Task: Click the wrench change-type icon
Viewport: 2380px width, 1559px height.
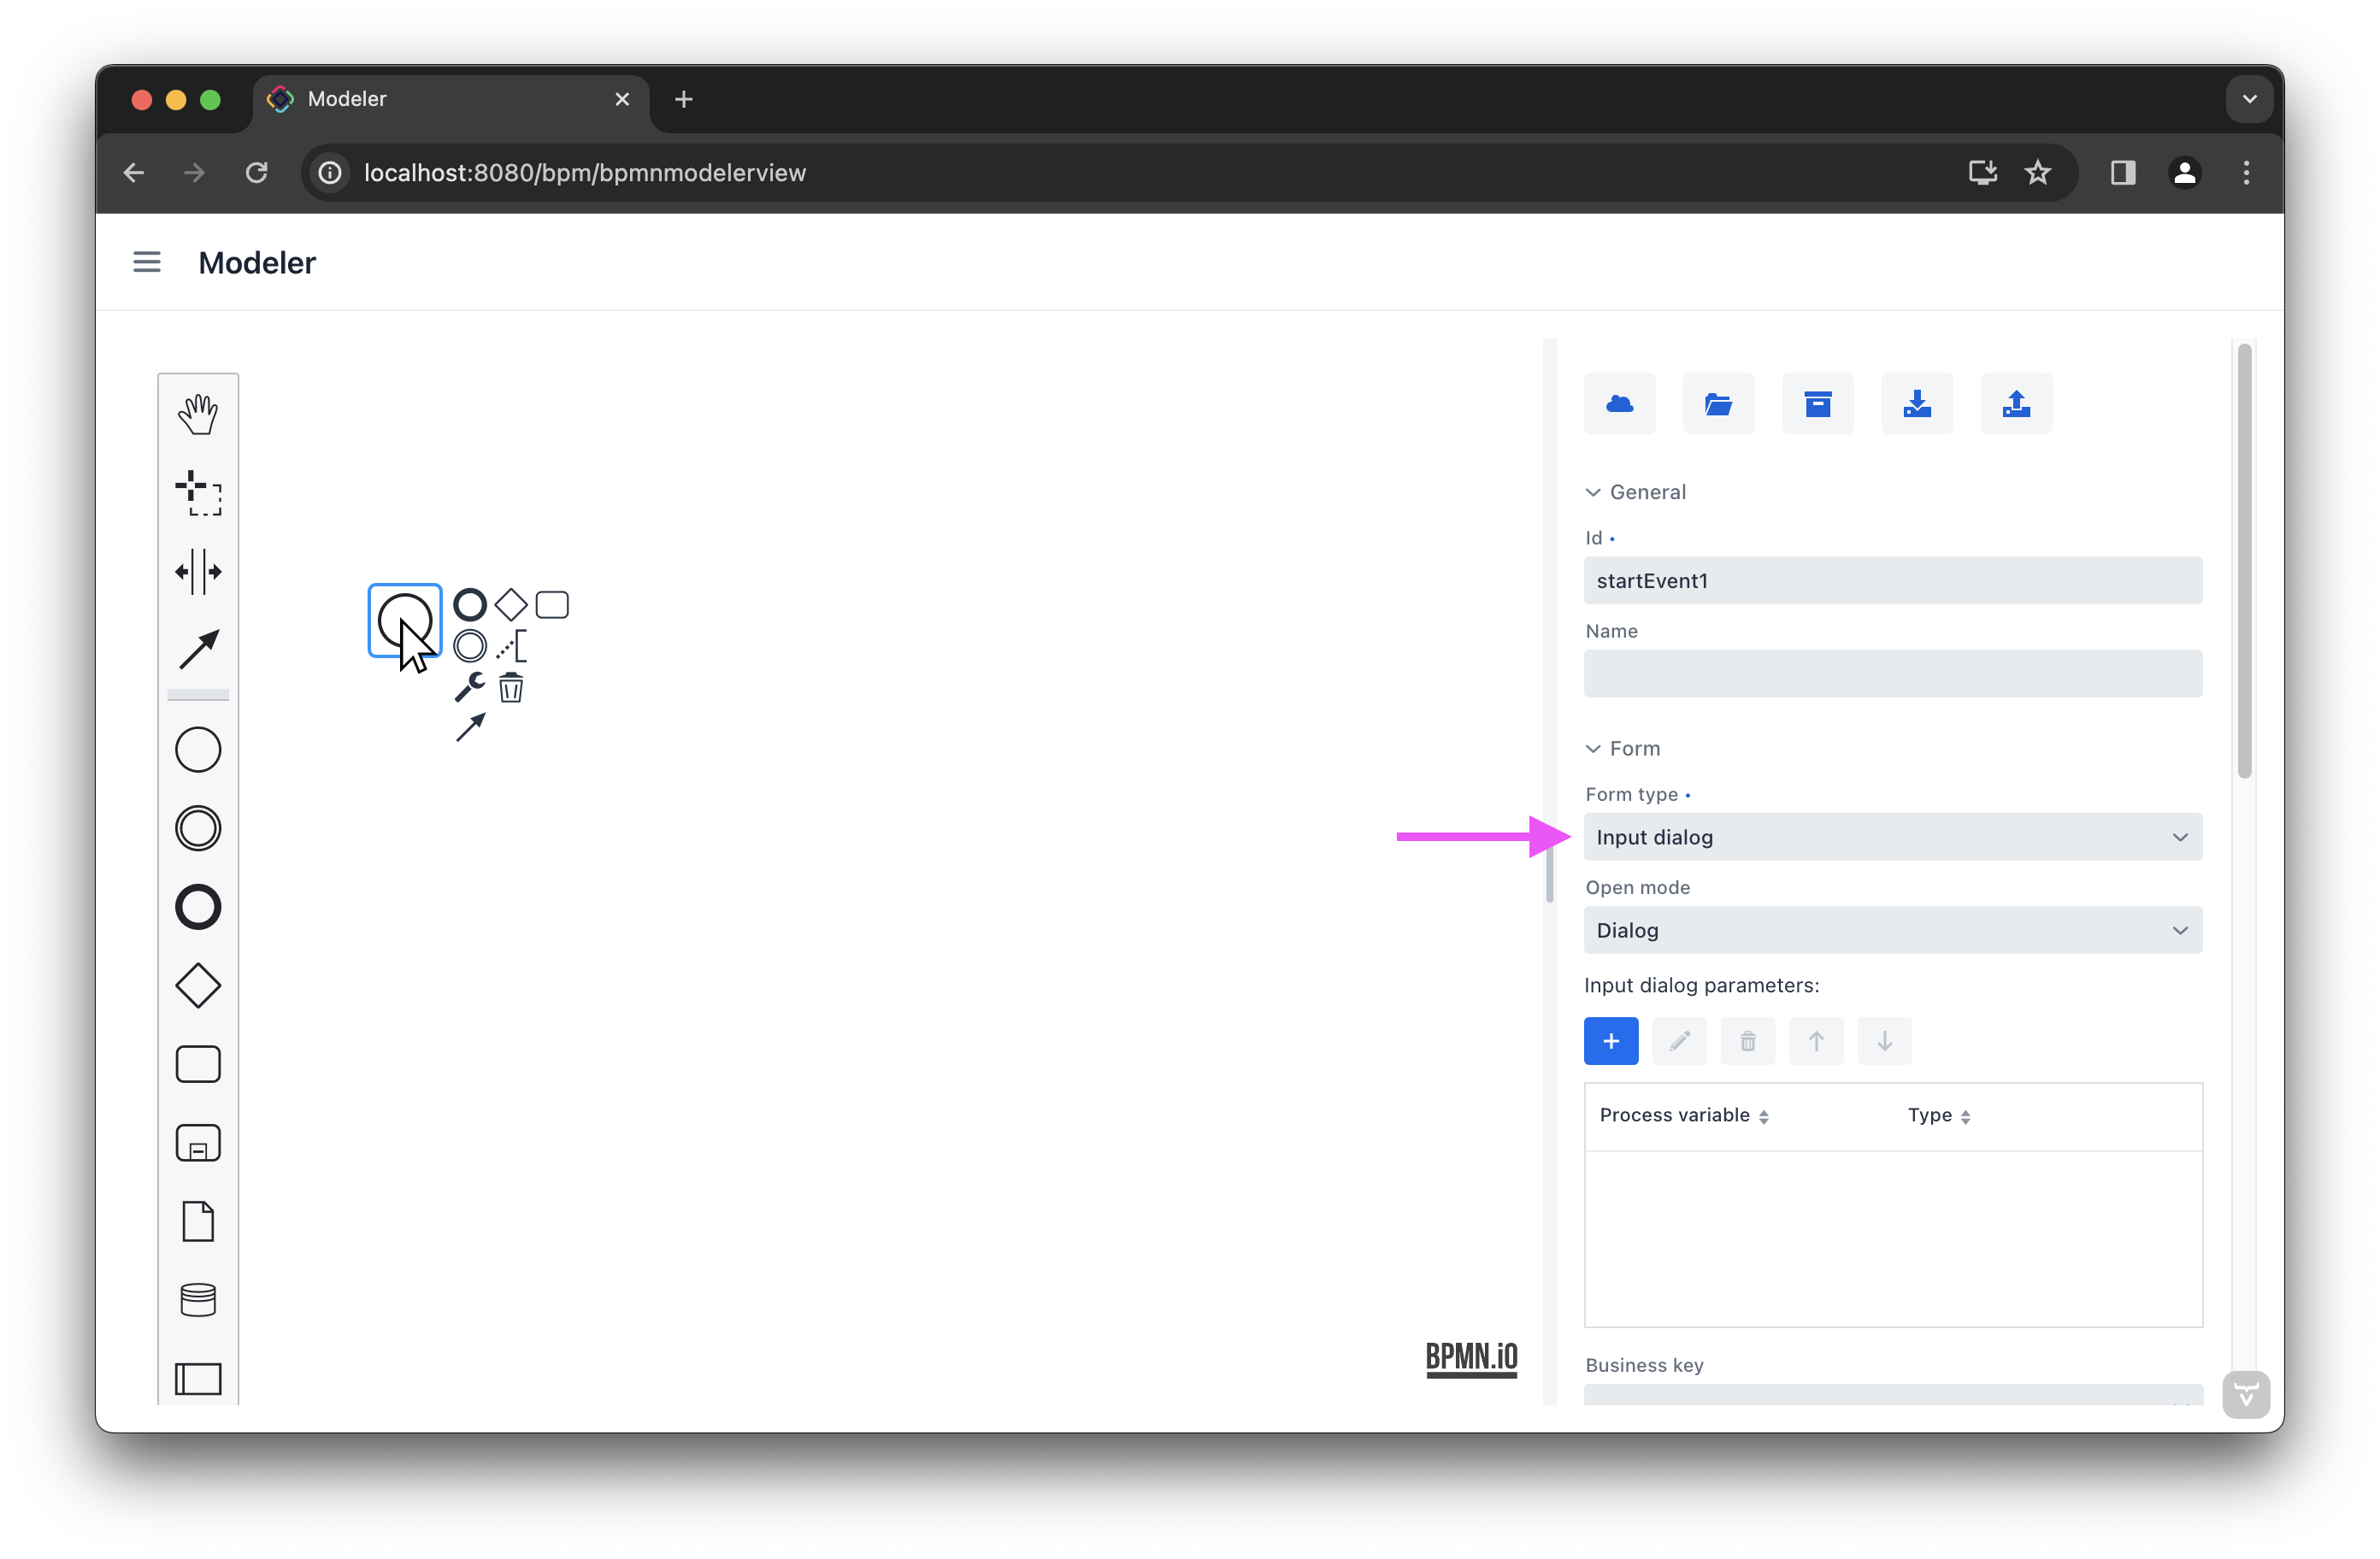Action: tap(469, 687)
